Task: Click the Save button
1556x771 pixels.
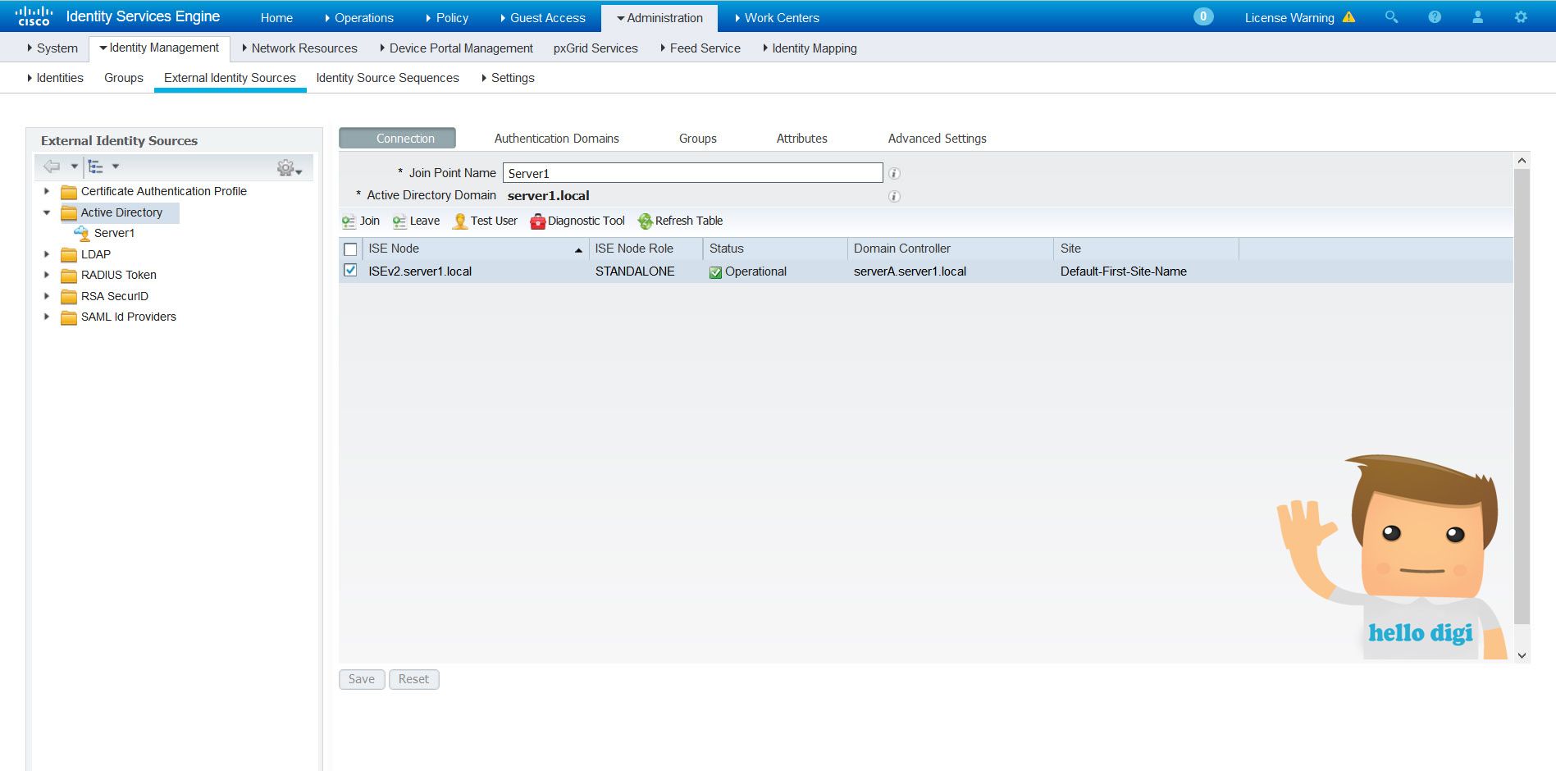Action: coord(362,679)
